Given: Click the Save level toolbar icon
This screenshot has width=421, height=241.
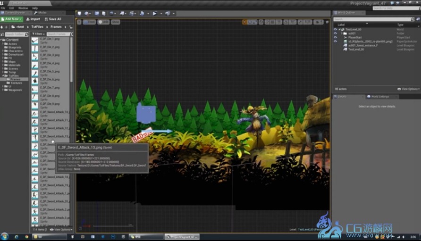Looking at the screenshot, I should (x=79, y=13).
